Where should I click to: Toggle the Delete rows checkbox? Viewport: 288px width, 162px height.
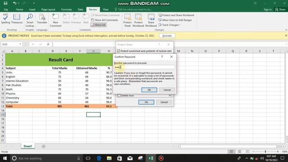(x=119, y=95)
